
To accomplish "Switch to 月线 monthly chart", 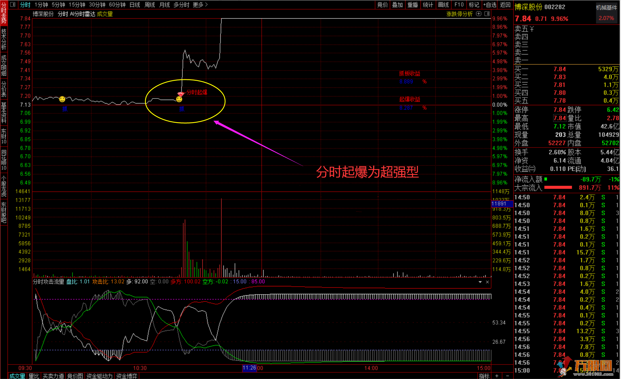I will pyautogui.click(x=165, y=5).
